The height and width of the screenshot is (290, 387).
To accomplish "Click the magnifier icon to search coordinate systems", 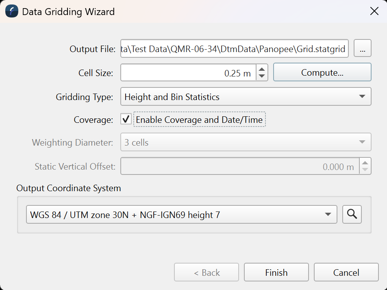I will pyautogui.click(x=352, y=214).
